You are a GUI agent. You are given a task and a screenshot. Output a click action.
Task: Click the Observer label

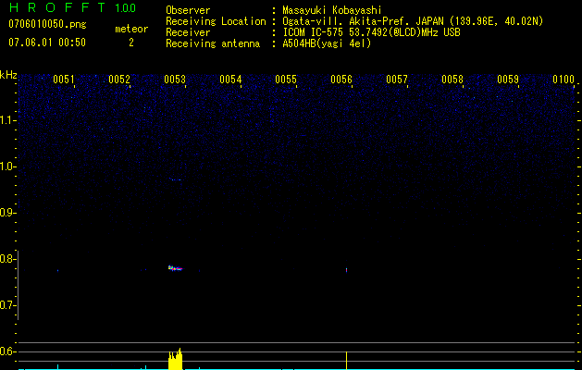click(x=188, y=10)
